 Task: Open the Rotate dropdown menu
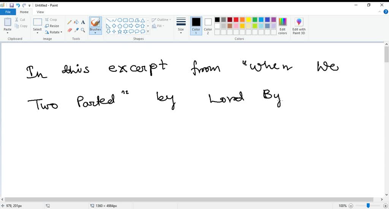[x=54, y=32]
